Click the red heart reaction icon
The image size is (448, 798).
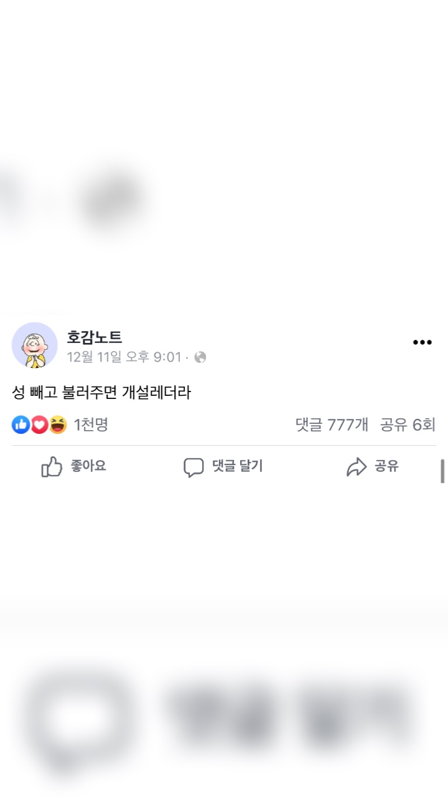(39, 425)
